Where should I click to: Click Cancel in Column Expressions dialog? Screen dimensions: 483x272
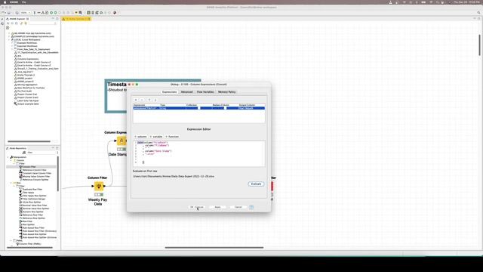(x=238, y=207)
